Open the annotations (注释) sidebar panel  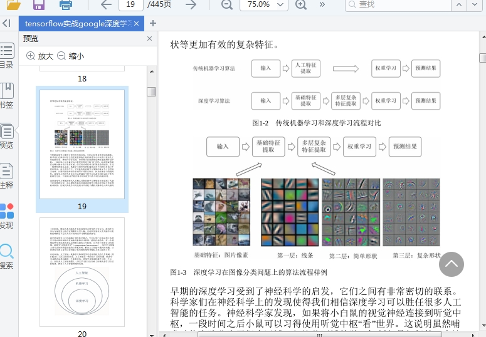pos(6,175)
